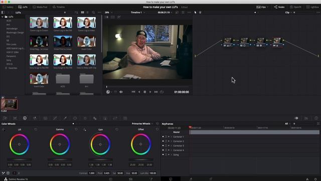The height and width of the screenshot is (181, 321).
Task: Switch LUT browser to thumbnail grid view
Action: click(82, 12)
